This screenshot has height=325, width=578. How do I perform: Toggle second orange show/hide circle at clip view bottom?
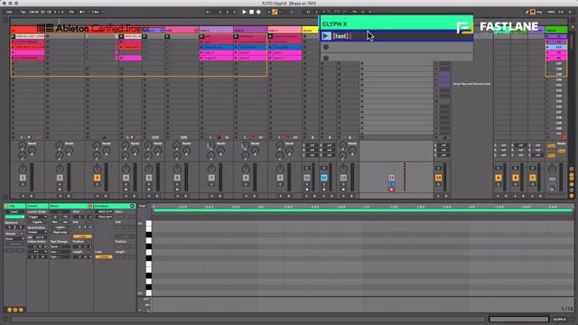click(x=15, y=310)
